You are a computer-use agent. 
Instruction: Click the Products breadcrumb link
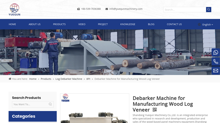(46, 79)
